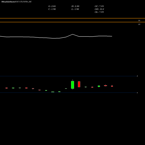Click the open price value O: 2.05
The width and height of the screenshot is (145, 145).
tap(52, 6)
